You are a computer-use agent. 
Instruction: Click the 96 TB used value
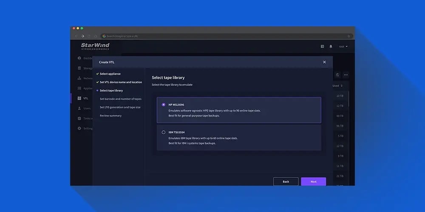(x=340, y=126)
